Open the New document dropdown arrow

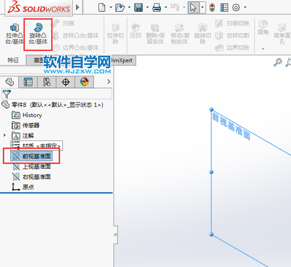(111, 7)
